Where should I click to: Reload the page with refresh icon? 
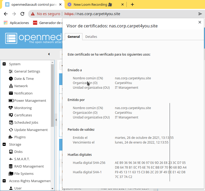[22, 14]
